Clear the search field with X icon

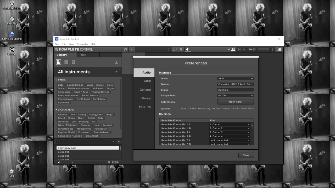coord(114,142)
